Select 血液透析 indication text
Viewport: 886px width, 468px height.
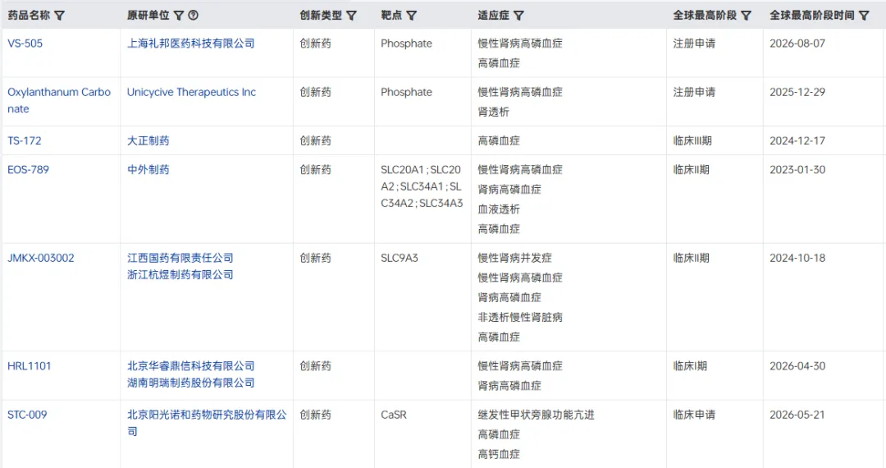[499, 209]
